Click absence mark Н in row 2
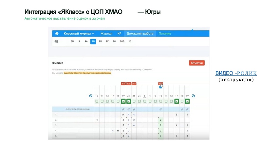Screen dimensions: 262x147 tap(97, 120)
